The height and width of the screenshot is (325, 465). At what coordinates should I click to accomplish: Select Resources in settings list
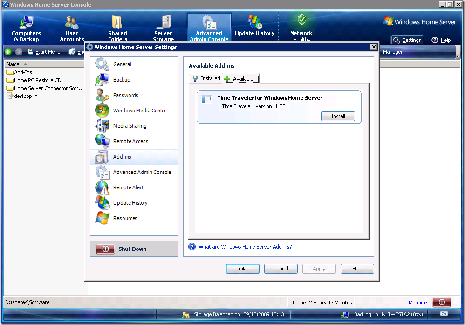coord(134,218)
